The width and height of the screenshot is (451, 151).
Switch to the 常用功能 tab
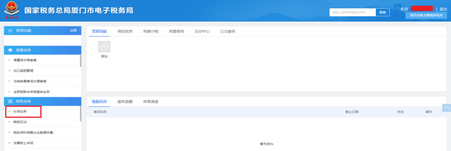click(99, 32)
